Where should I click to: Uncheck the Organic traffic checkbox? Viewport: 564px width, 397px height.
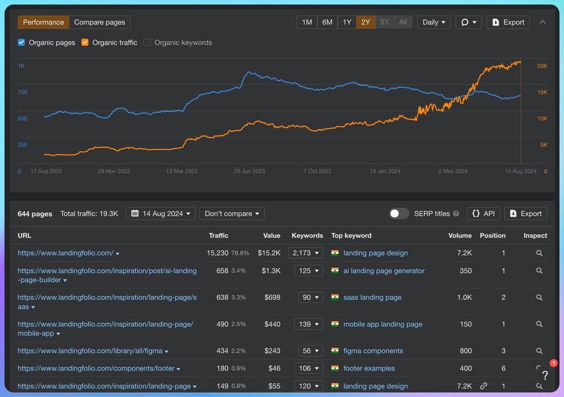[85, 42]
